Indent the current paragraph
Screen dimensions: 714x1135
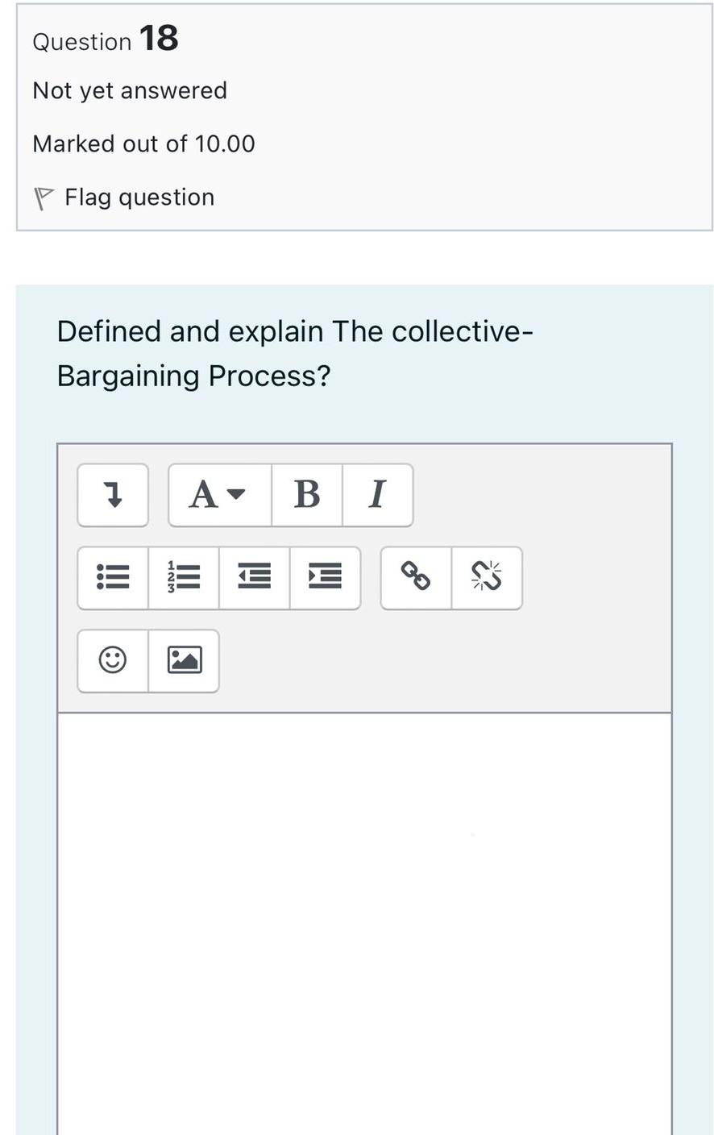[325, 577]
